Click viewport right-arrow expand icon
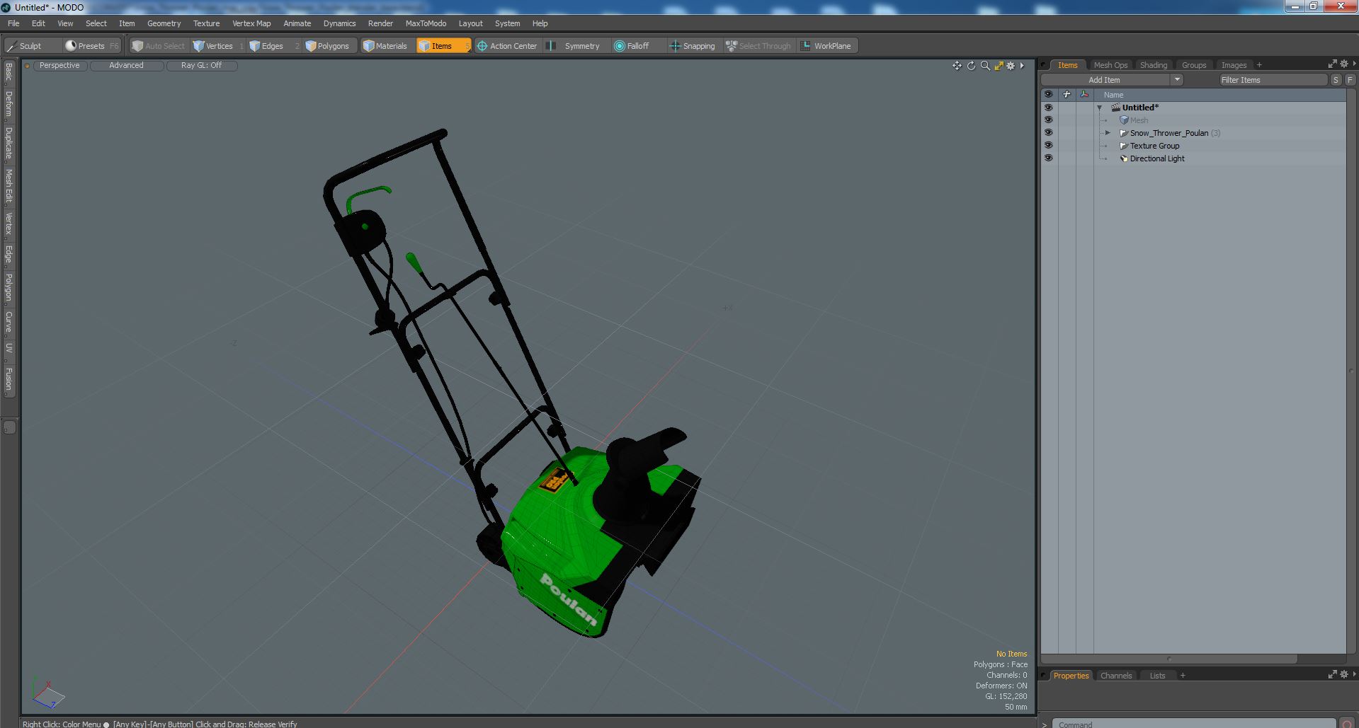The image size is (1359, 728). (1022, 66)
